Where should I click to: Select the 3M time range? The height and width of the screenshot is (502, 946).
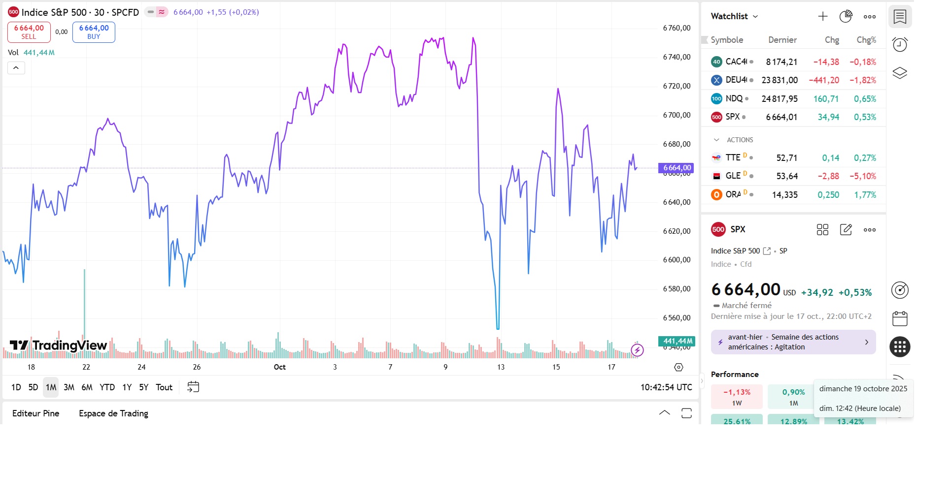pyautogui.click(x=69, y=387)
